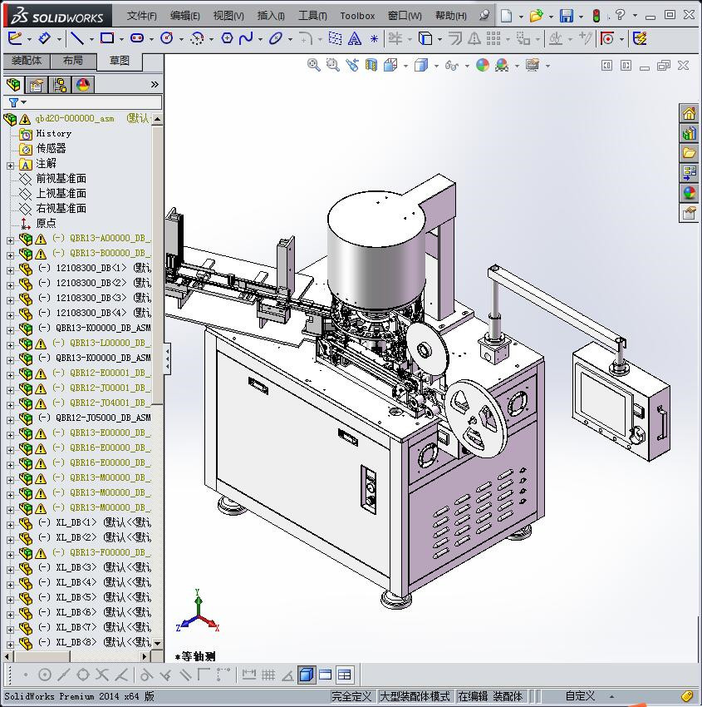Viewport: 702px width, 707px height.
Task: Select the Circle sketch tool
Action: [x=167, y=38]
